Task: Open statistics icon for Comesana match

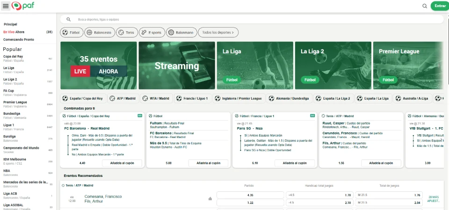Action: coord(210,198)
